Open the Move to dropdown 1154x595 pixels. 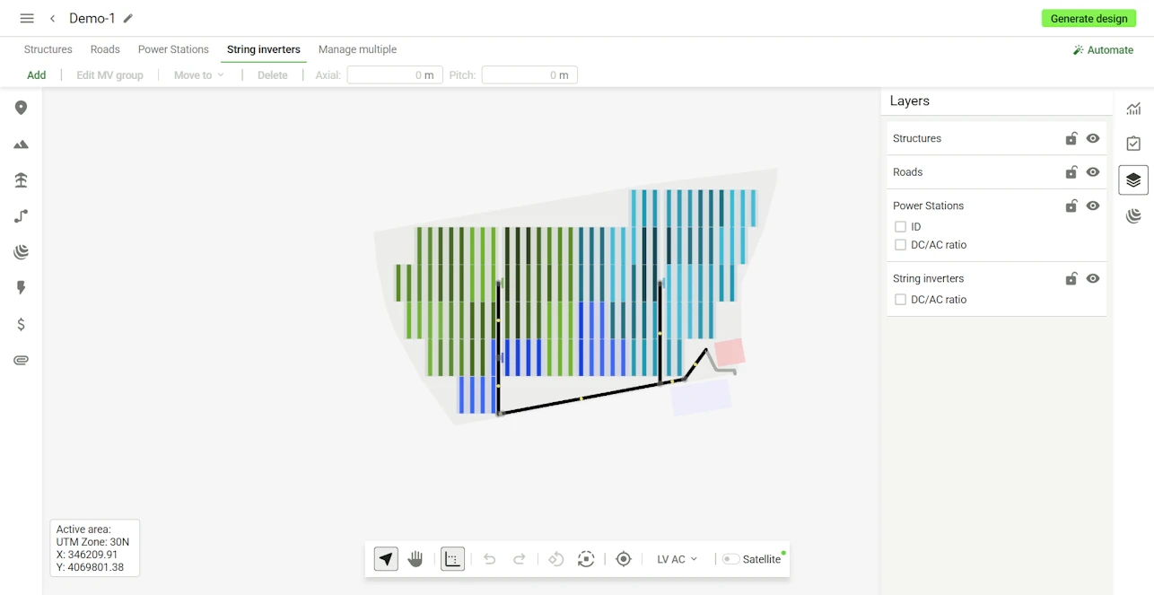tap(198, 75)
